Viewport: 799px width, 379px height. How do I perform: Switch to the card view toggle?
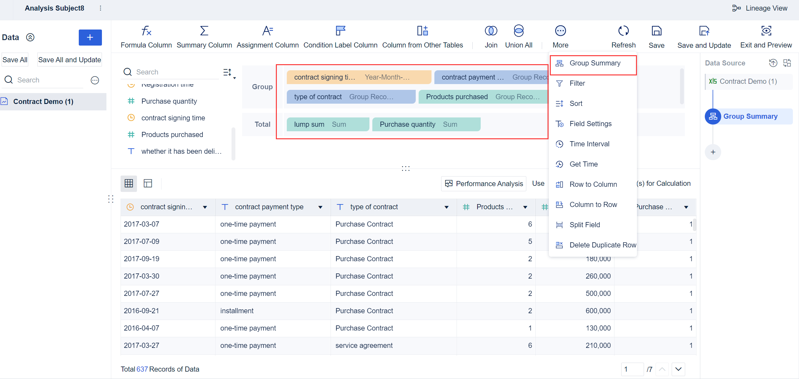(148, 183)
